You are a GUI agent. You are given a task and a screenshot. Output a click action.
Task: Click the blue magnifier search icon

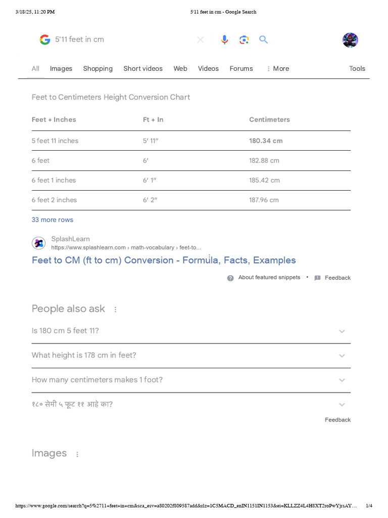coord(263,39)
